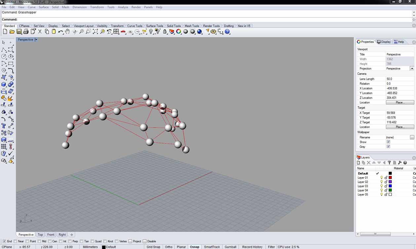Open the File menu
Image resolution: width=416 pixels, height=249 pixels.
(4, 7)
